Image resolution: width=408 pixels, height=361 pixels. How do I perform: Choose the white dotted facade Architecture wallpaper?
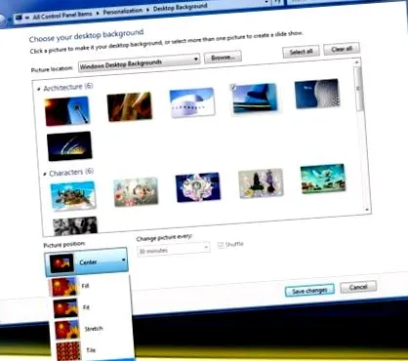point(317,94)
